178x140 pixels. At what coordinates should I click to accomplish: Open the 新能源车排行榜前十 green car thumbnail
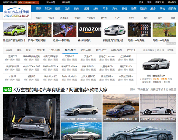click(15, 30)
